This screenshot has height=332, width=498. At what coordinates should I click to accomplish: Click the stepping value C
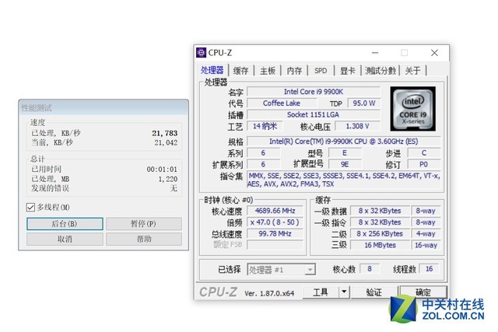tap(423, 153)
